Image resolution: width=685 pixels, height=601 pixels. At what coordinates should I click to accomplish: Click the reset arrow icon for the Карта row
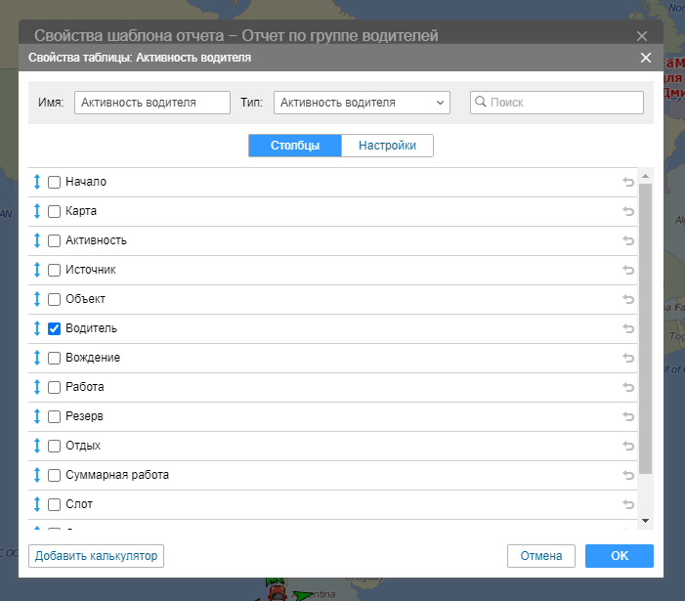[x=628, y=211]
